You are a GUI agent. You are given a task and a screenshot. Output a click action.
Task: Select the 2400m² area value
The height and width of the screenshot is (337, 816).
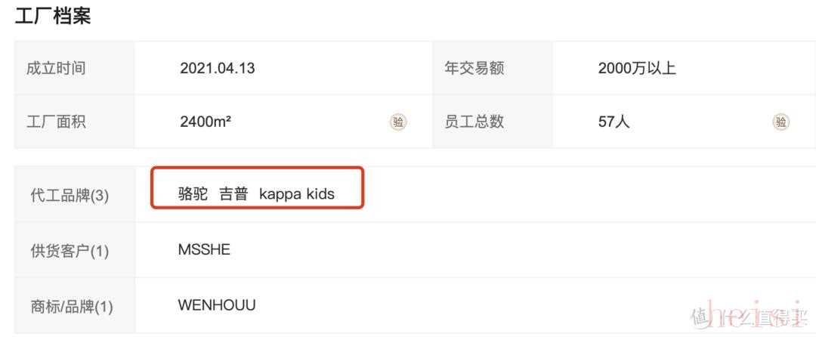click(x=206, y=122)
